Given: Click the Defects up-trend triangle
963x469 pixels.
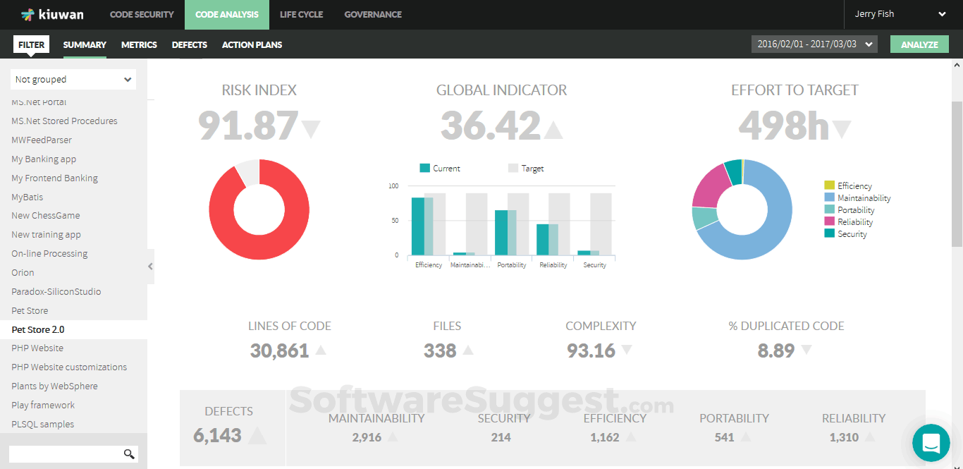Looking at the screenshot, I should point(257,436).
